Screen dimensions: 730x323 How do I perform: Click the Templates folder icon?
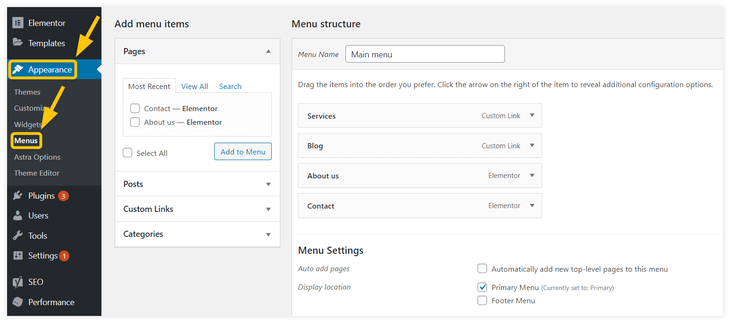coord(18,42)
